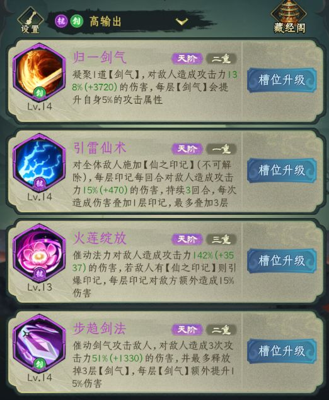329x400 pixels.
Task: Open the 火莲绽放 skill title
Action: coord(100,238)
